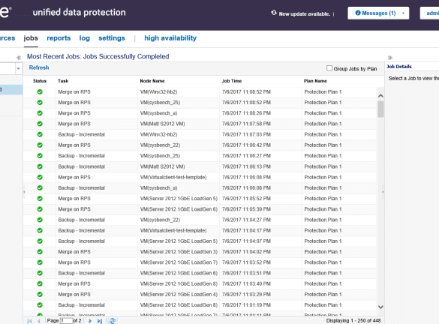This screenshot has height=324, width=439.
Task: Click success status icon for 11:04:07 PM job
Action: [40, 241]
